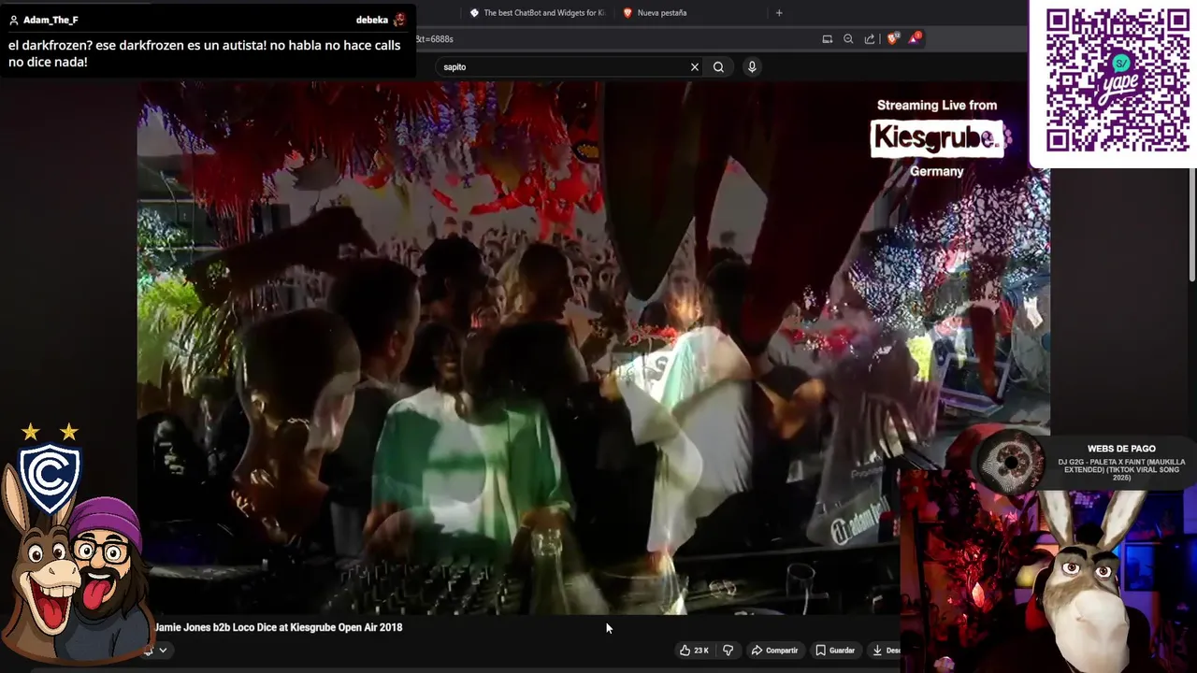Click the share page icon in address bar
This screenshot has height=673, width=1197.
(x=870, y=39)
